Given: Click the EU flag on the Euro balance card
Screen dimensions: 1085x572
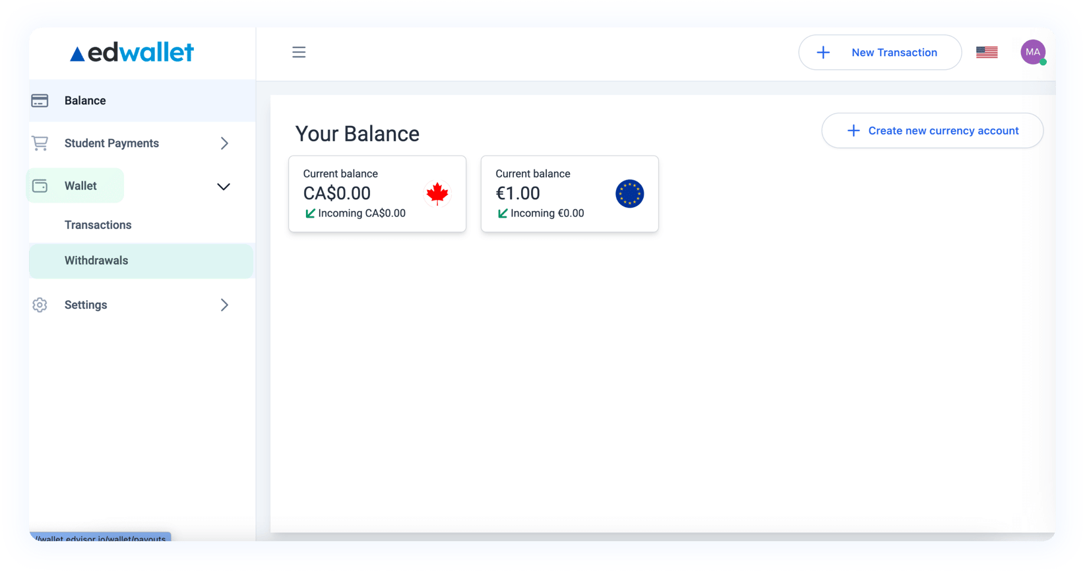Looking at the screenshot, I should point(630,193).
